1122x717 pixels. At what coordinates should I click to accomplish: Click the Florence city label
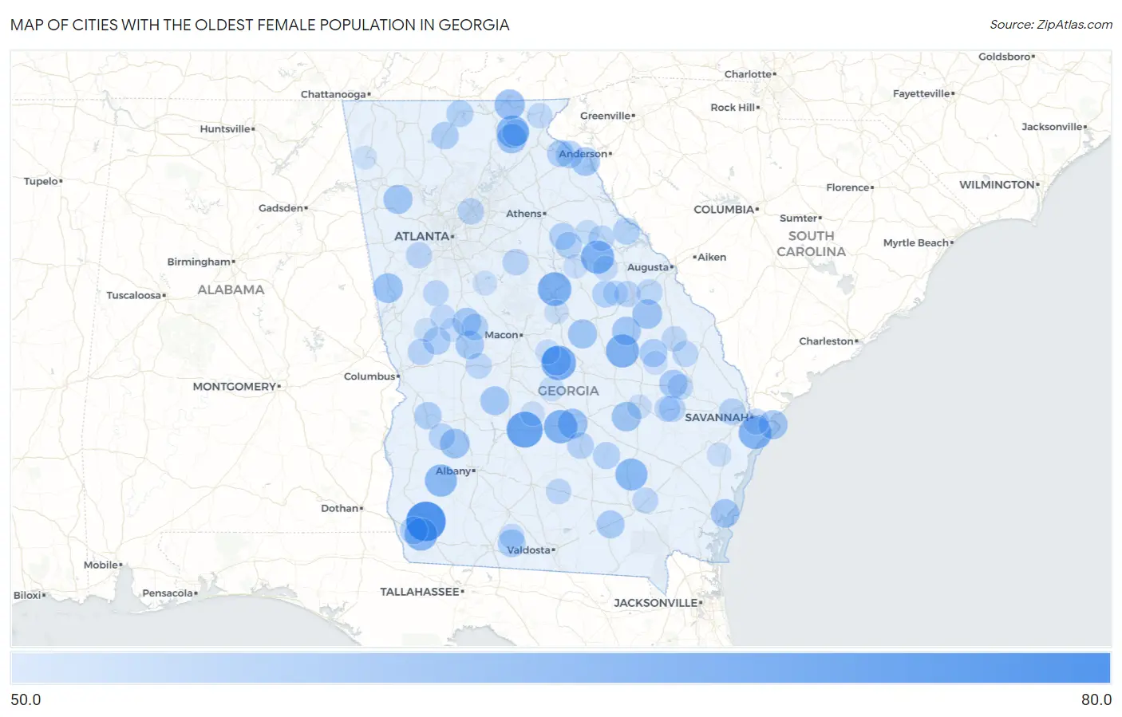click(847, 188)
